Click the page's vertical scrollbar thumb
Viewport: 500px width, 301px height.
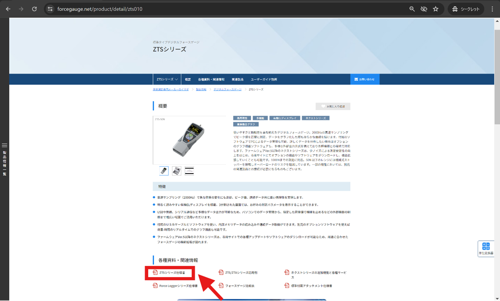(x=497, y=77)
